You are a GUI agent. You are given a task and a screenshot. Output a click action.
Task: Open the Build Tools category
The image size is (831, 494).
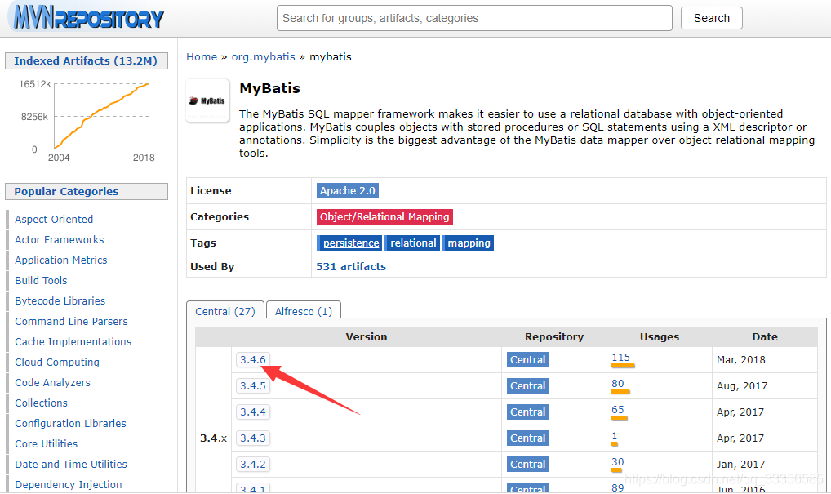(x=41, y=280)
